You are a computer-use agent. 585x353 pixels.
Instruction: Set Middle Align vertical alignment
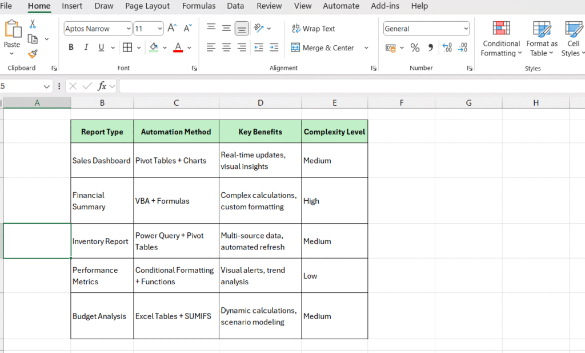(x=226, y=28)
